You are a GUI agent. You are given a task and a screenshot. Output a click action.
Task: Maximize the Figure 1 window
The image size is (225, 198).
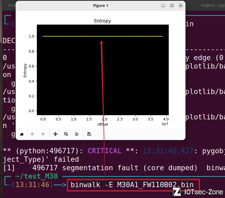(172, 6)
